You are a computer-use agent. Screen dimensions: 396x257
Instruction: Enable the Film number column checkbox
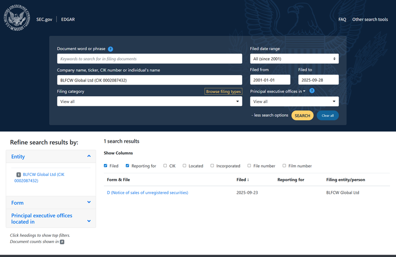(x=284, y=166)
